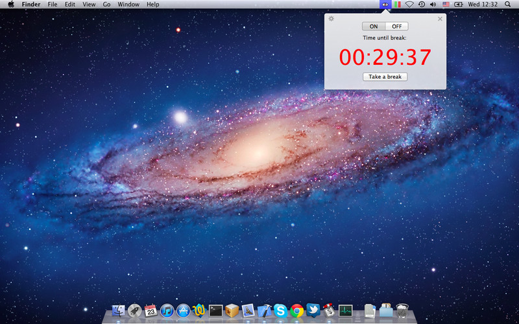Open the Wi-Fi status menu
Screen dimensions: 519x324
click(409, 5)
